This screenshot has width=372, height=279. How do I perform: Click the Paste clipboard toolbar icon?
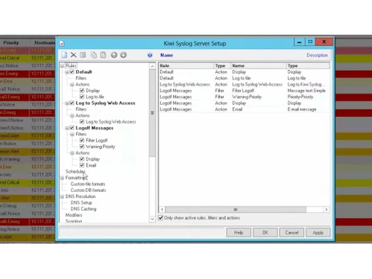click(x=103, y=55)
